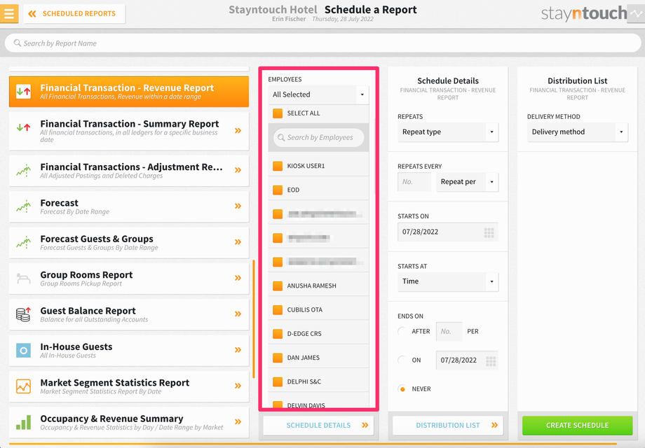The height and width of the screenshot is (448, 645).
Task: Click the DELVIN DAVIS employee name
Action: point(306,405)
